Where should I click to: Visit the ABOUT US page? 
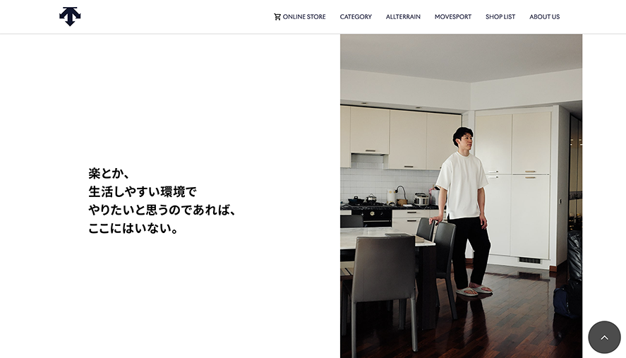[x=545, y=17]
